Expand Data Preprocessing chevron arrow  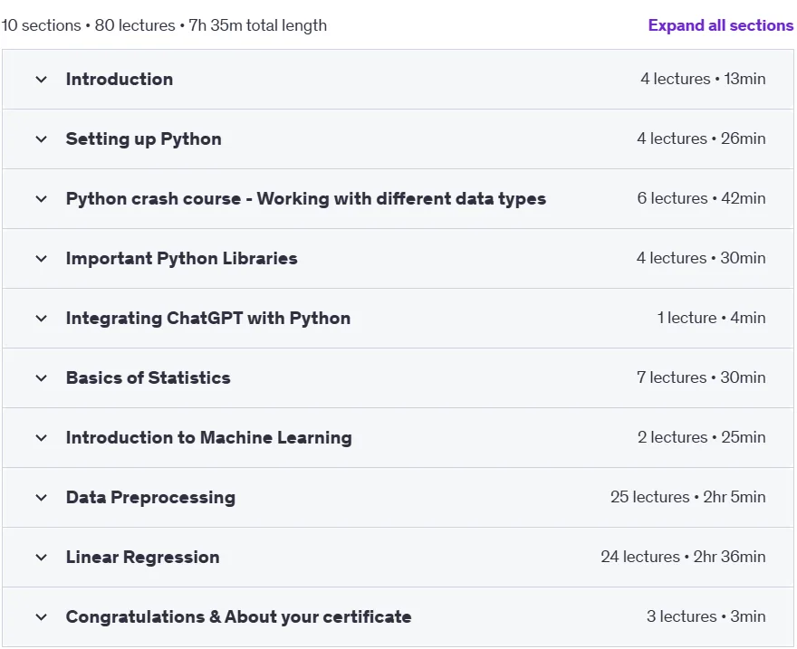coord(41,498)
